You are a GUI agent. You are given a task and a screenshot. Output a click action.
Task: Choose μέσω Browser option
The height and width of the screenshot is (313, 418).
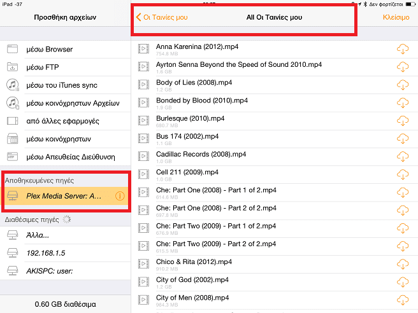click(x=65, y=49)
